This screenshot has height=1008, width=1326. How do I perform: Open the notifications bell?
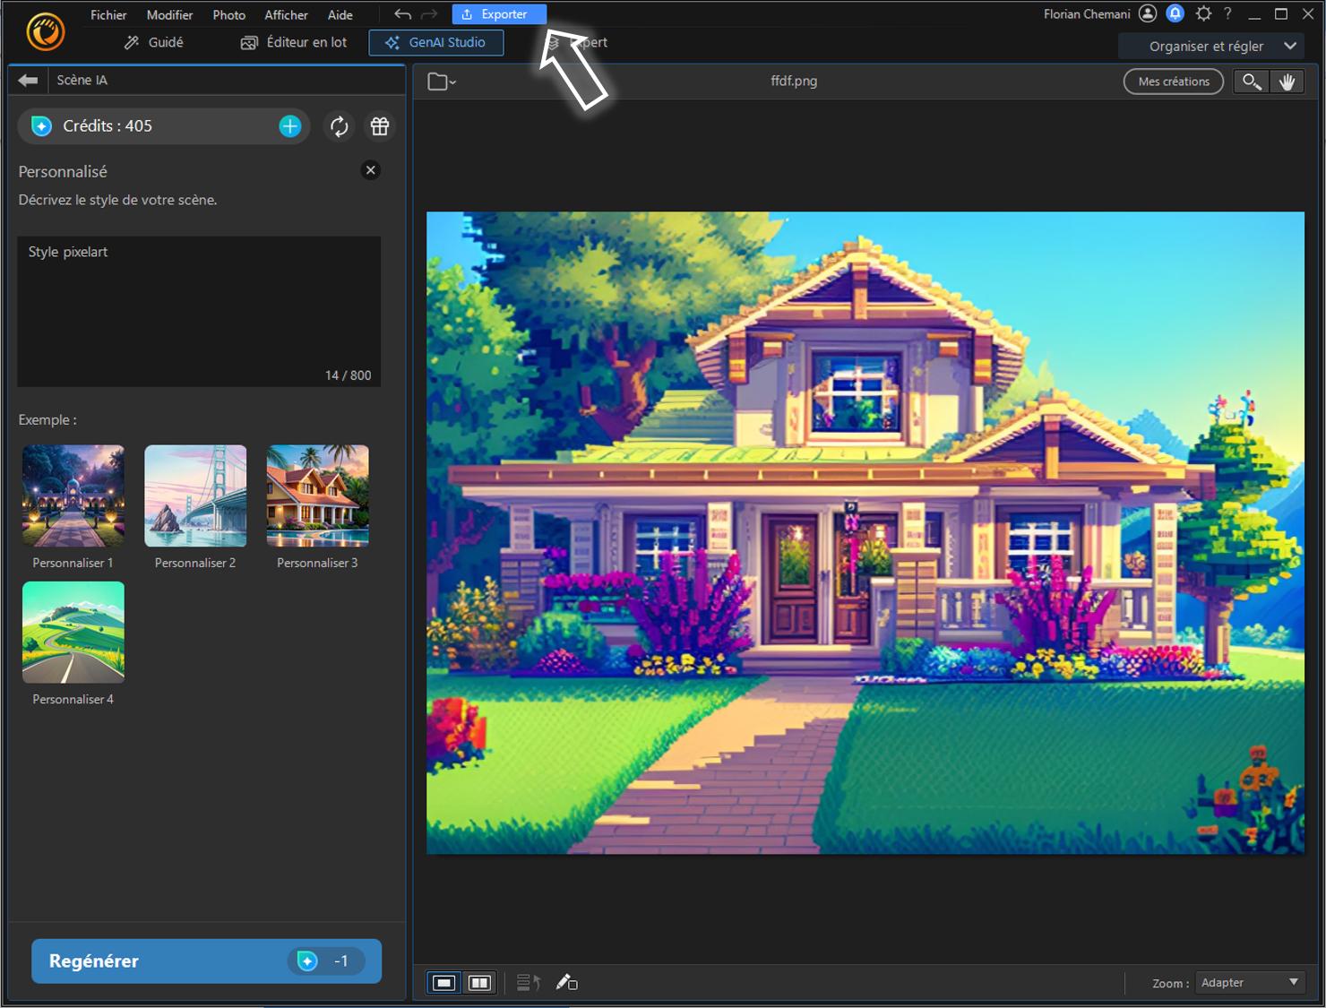[x=1175, y=13]
